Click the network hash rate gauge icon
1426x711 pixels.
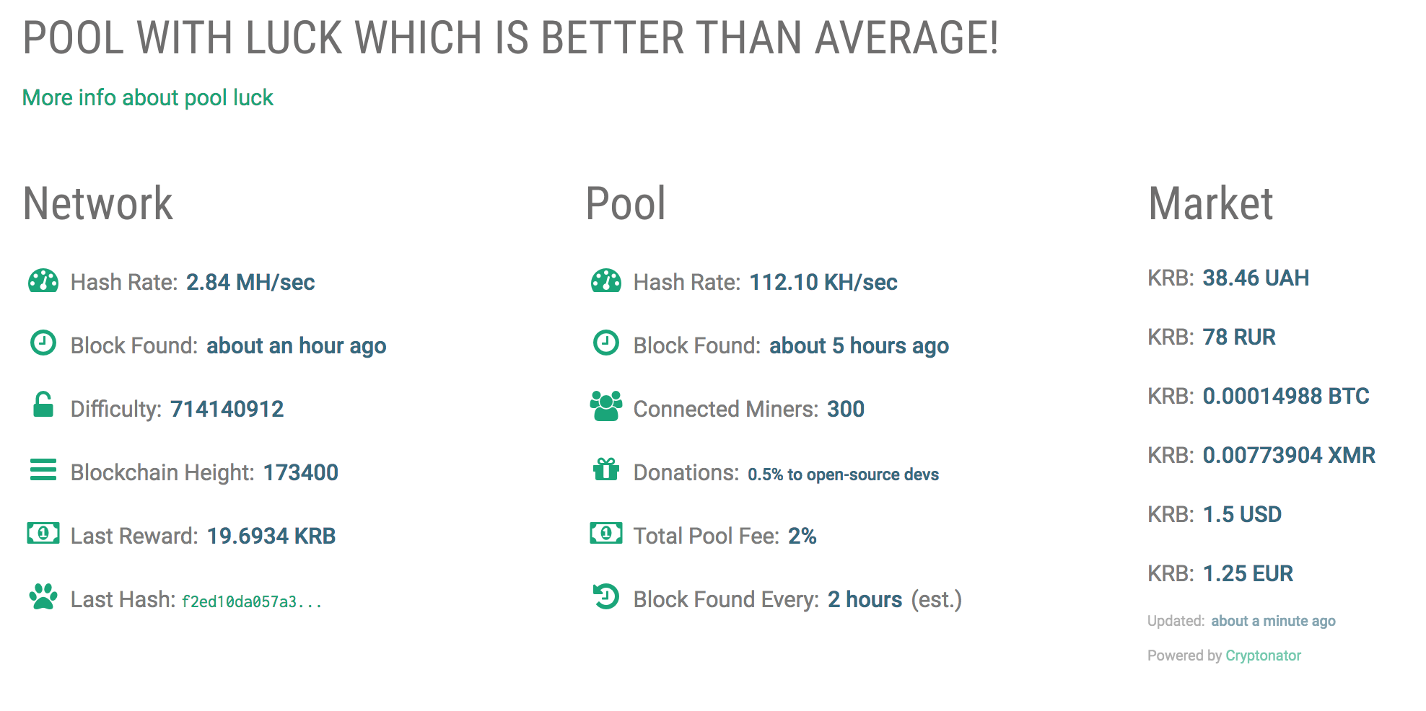(x=43, y=281)
